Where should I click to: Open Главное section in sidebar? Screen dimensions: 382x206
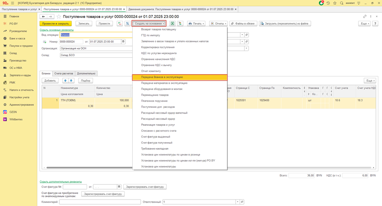coord(14,16)
